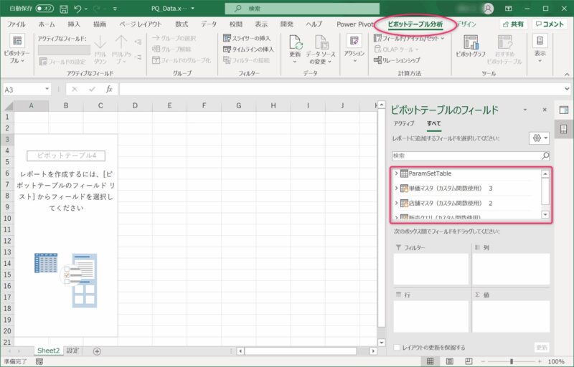Open the Power Pivot ribbon tab
574x367 pixels.
coord(356,24)
